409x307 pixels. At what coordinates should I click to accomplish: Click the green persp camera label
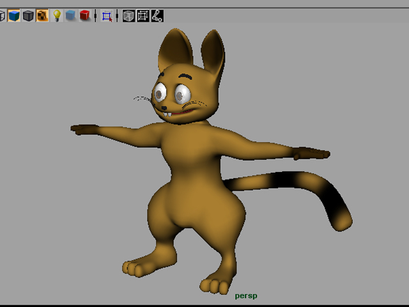pyautogui.click(x=246, y=295)
